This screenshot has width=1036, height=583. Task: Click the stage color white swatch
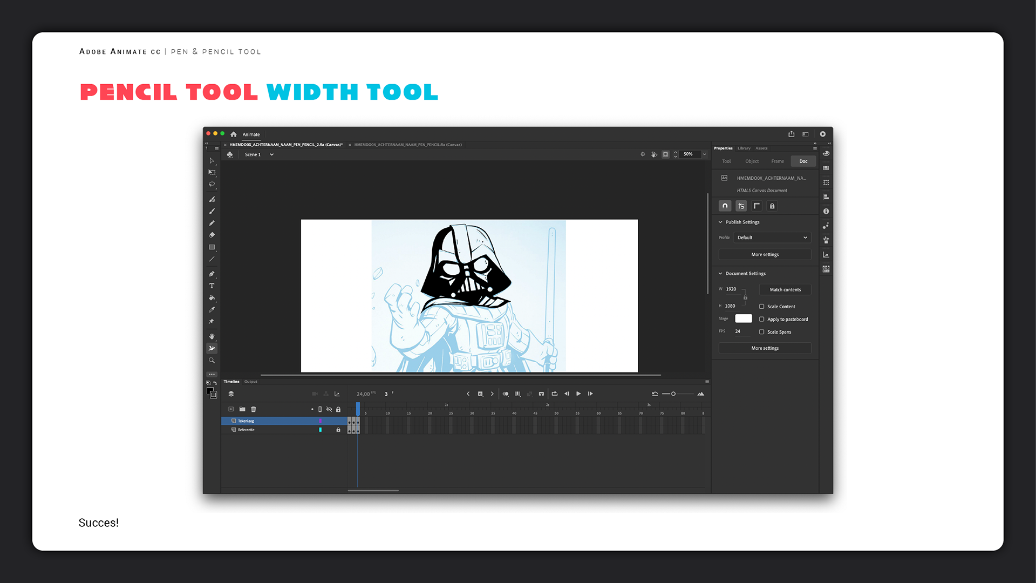[743, 318]
